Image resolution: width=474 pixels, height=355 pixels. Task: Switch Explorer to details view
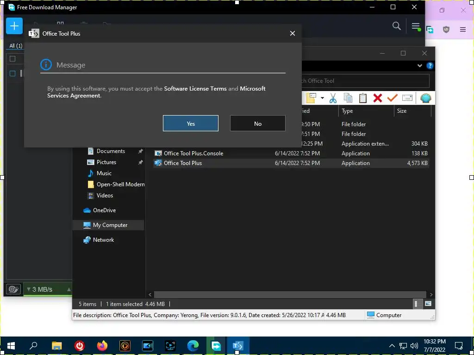pos(418,304)
